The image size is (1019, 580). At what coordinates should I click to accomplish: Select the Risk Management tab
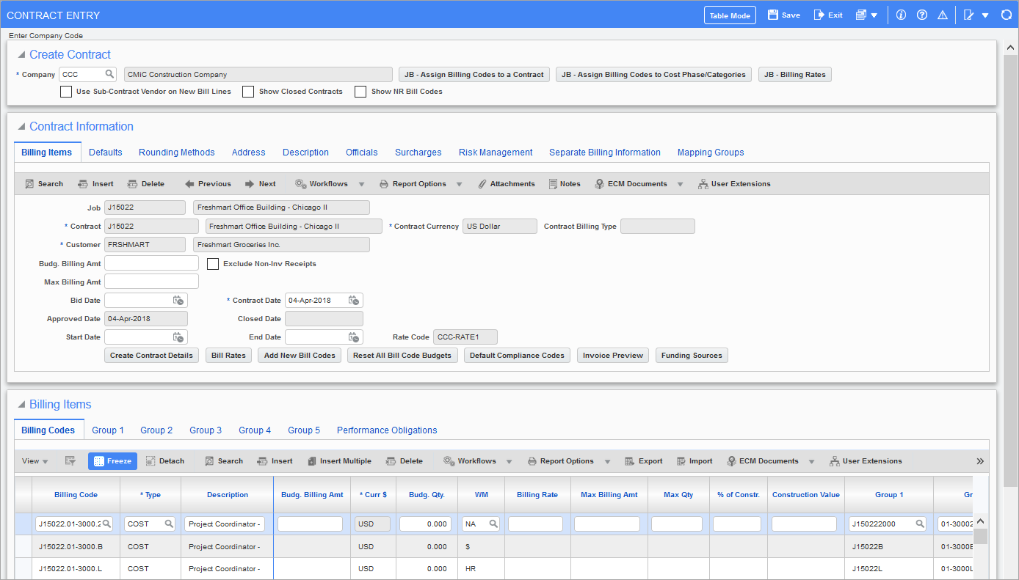pyautogui.click(x=496, y=153)
